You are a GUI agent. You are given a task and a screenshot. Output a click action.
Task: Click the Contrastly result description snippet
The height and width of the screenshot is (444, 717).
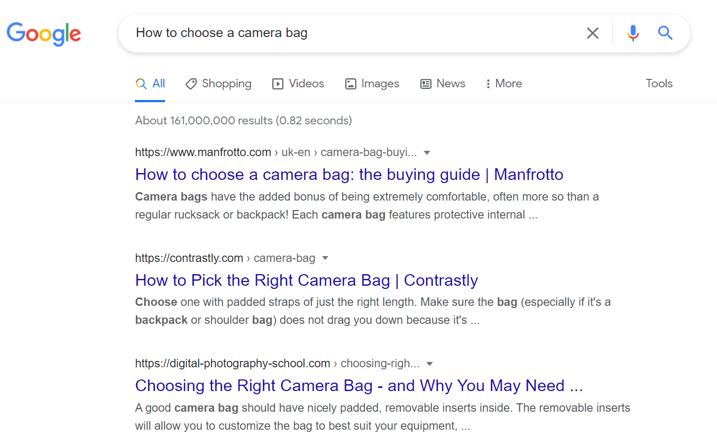[373, 311]
